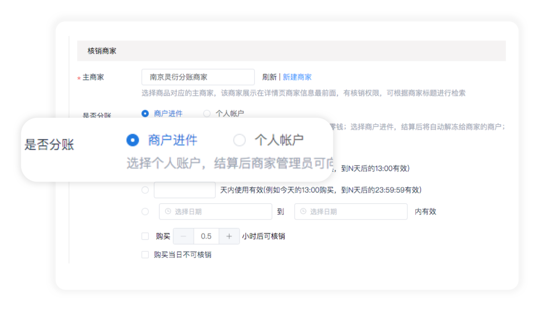
Task: Click the plus icon to increase 0.5 hours
Action: coord(228,236)
